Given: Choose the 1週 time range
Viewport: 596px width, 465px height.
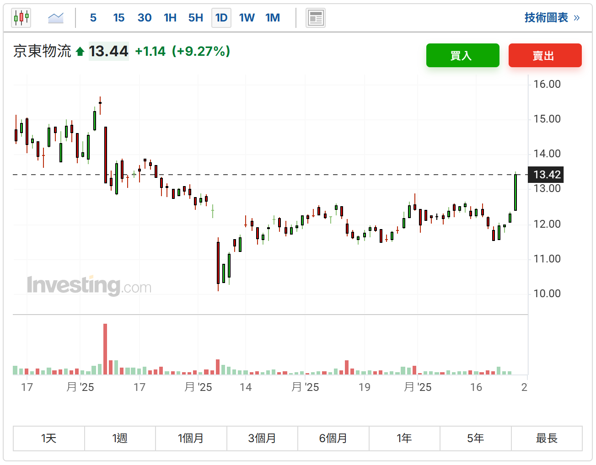Looking at the screenshot, I should coord(120,438).
